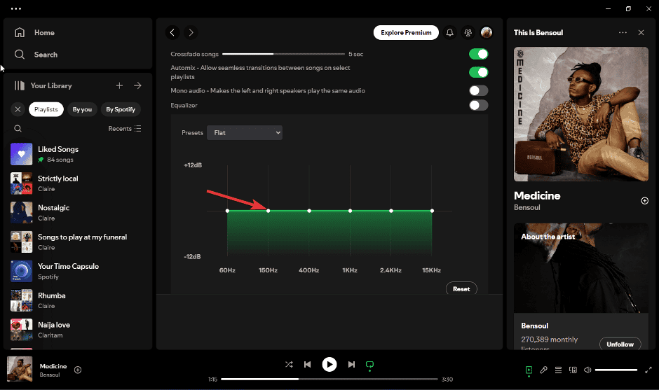The height and width of the screenshot is (390, 659).
Task: Go forward with the right arrow
Action: click(x=191, y=32)
